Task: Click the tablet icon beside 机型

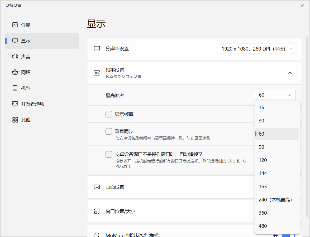Action: click(x=15, y=88)
